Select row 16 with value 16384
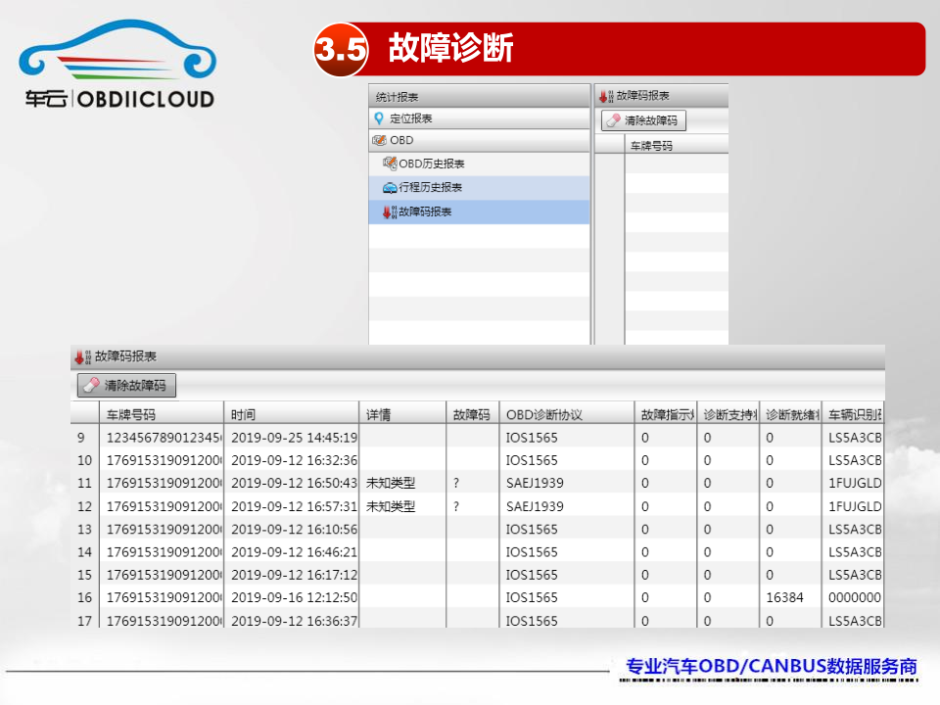Viewport: 940px width, 705px height. (480, 597)
